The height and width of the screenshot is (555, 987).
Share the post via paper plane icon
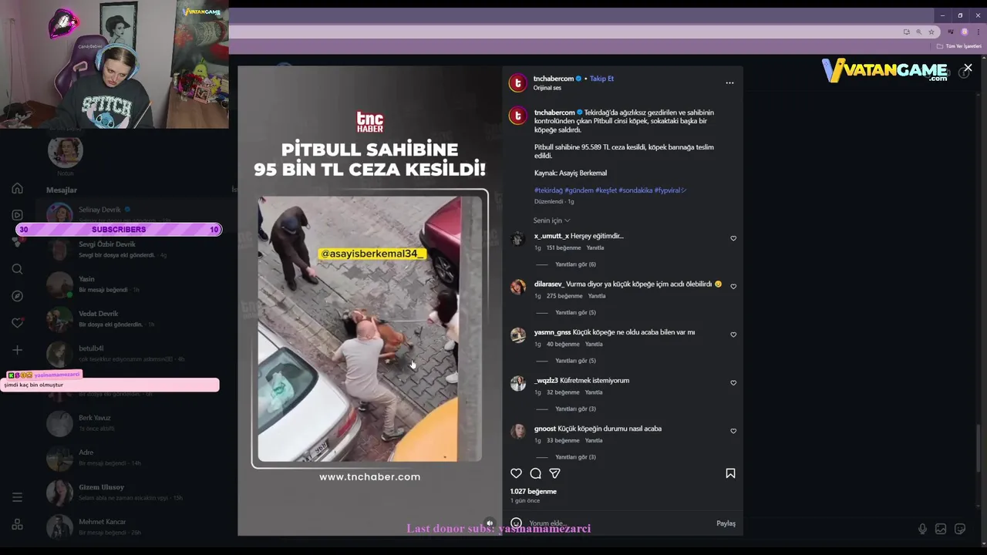coord(554,473)
